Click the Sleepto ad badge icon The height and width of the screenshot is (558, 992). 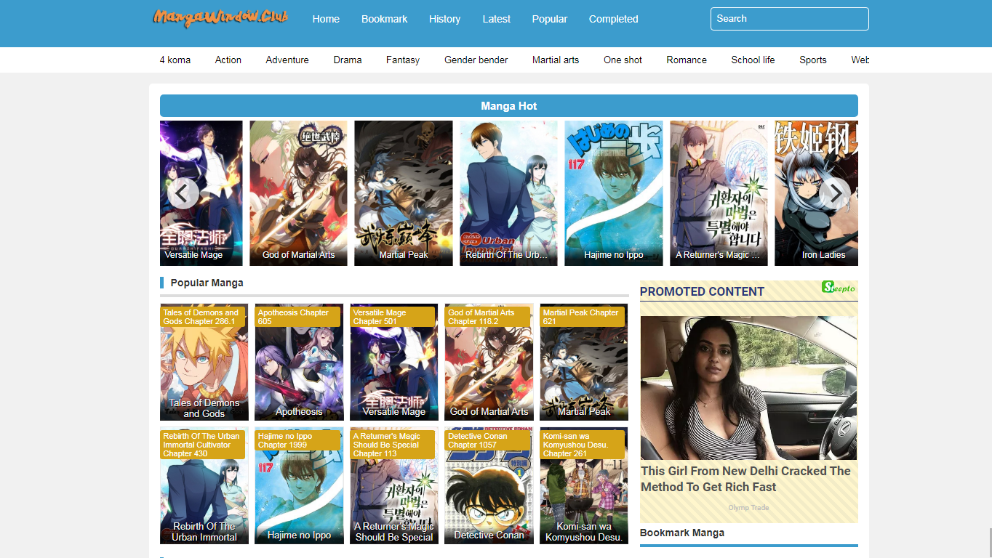[839, 287]
